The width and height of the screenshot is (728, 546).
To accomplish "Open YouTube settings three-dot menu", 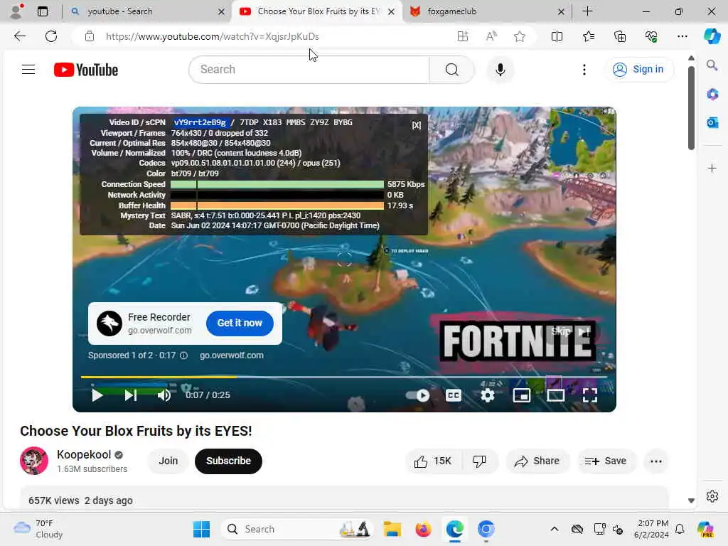I will (x=584, y=70).
